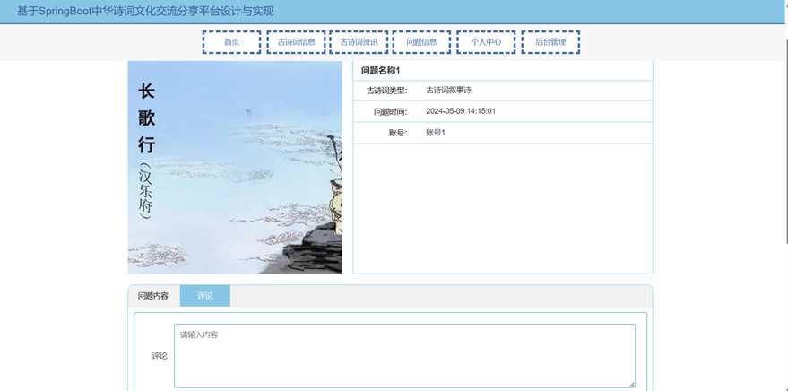
Task: Open 个人中心 page
Action: (x=486, y=42)
